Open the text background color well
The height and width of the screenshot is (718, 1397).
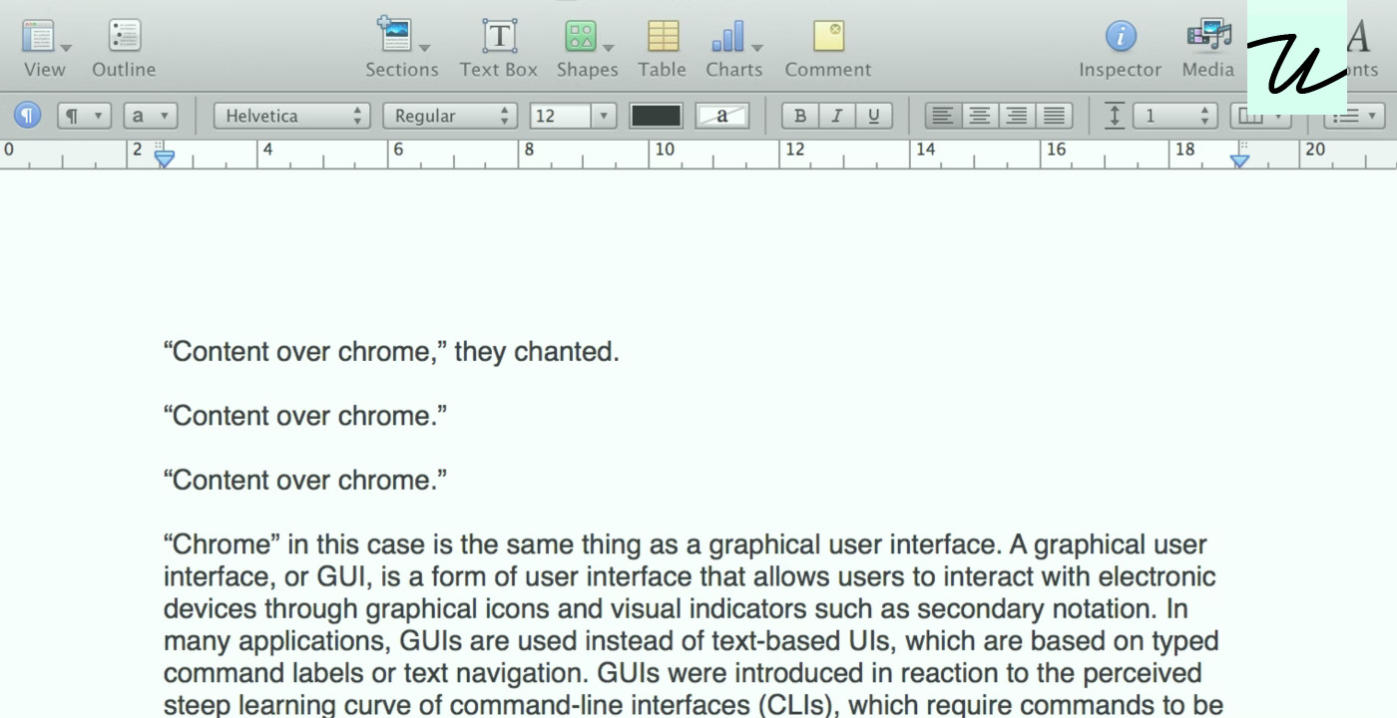722,116
